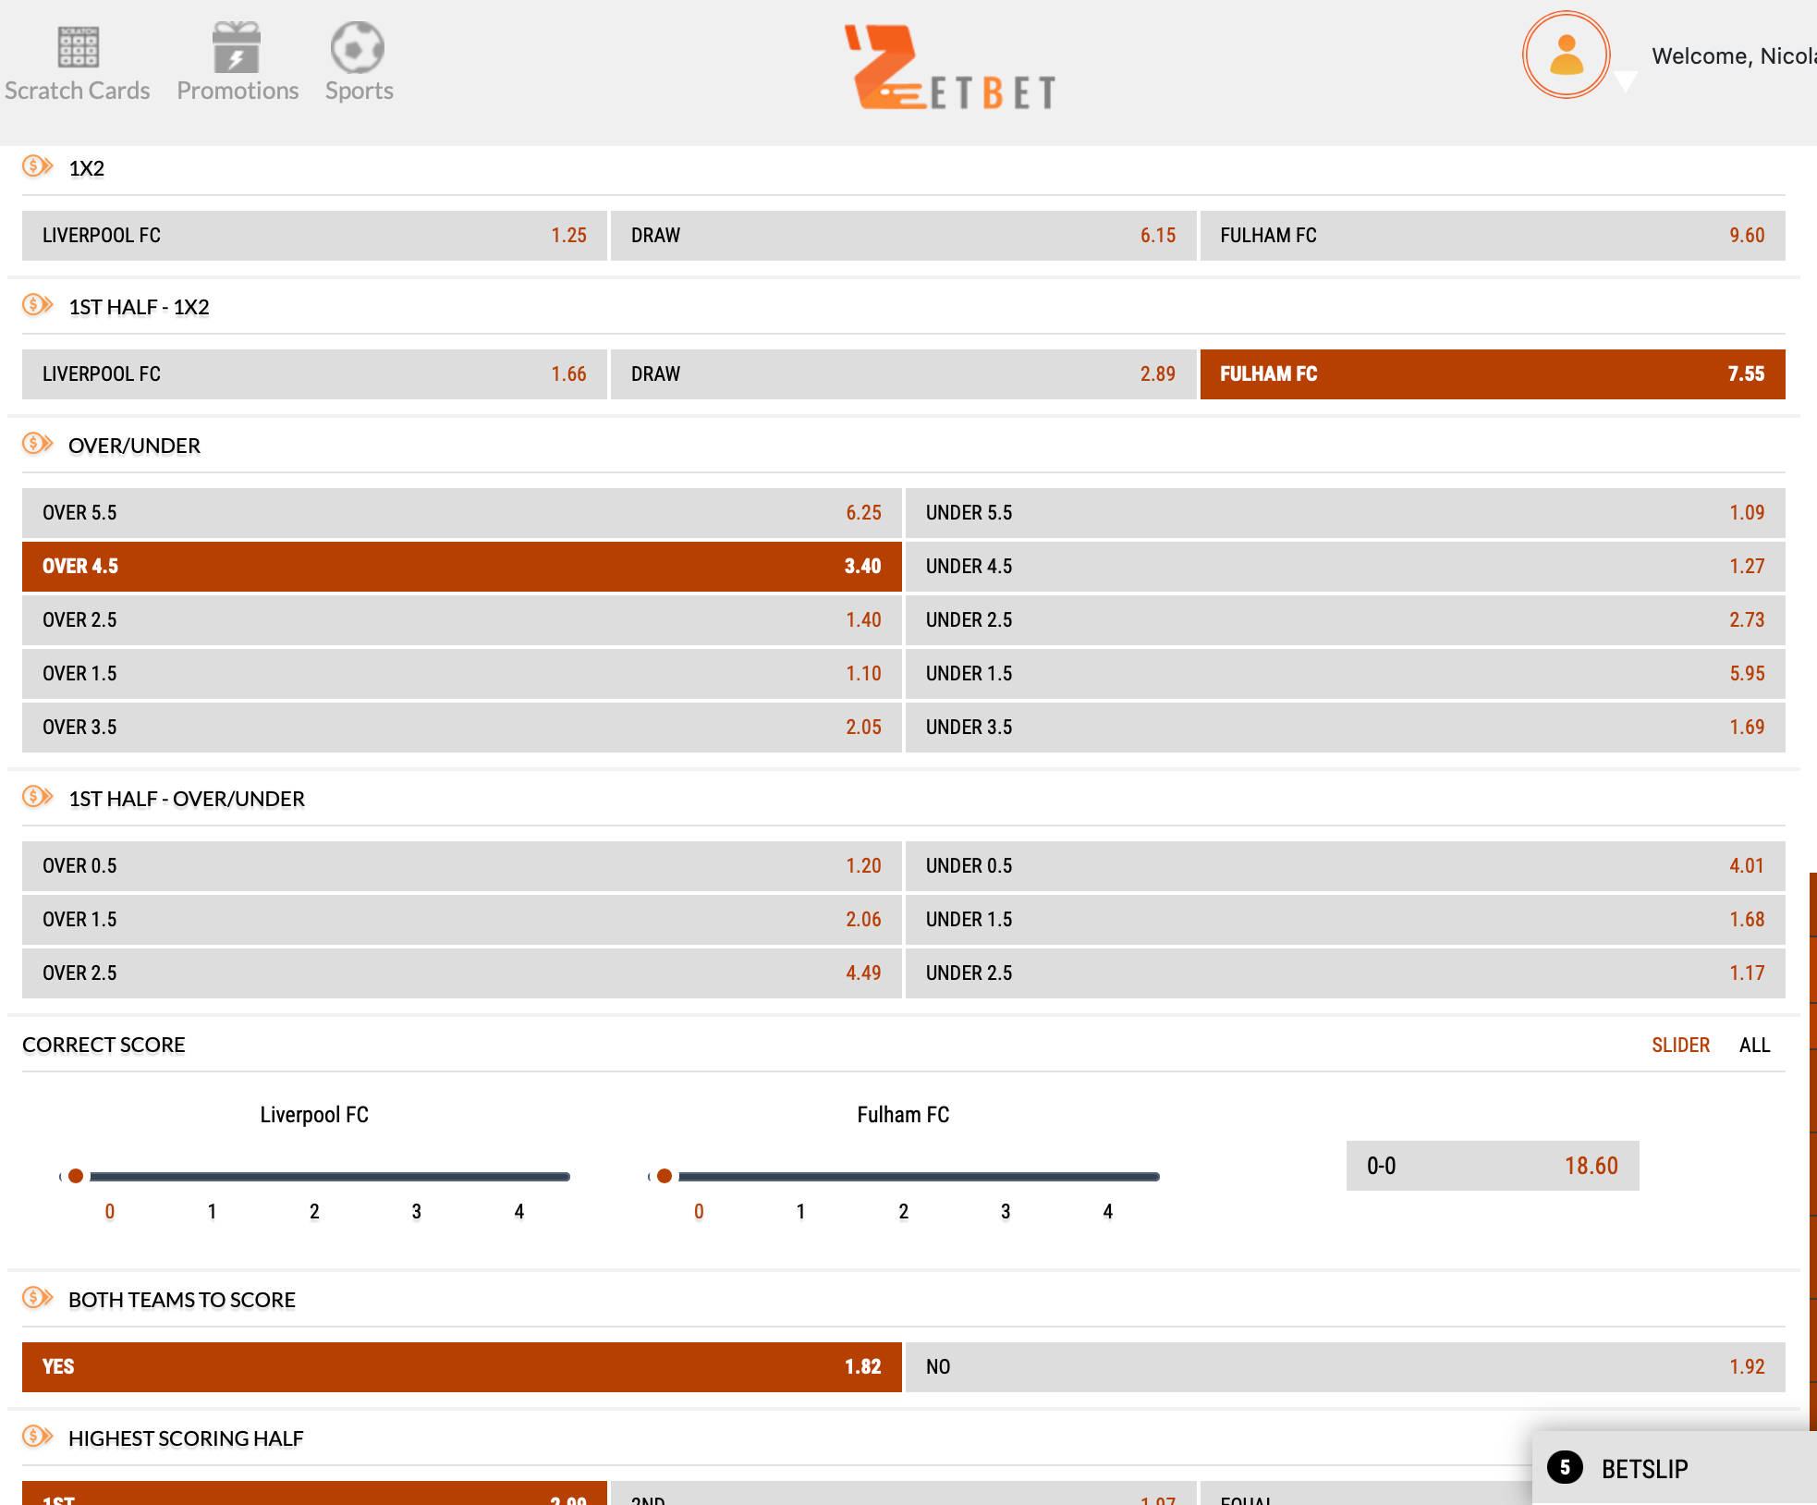Viewport: 1817px width, 1505px height.
Task: Pick first half Over 1.5 at 2.06
Action: click(x=461, y=920)
